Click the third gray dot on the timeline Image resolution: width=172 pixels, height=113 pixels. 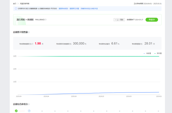(68, 111)
